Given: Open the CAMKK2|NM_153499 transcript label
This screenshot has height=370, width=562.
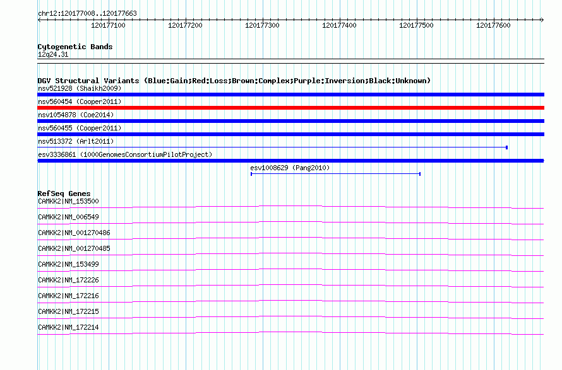Looking at the screenshot, I should (68, 264).
